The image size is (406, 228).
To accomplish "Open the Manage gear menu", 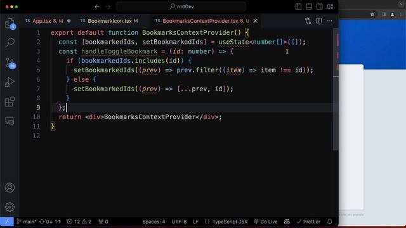I will tap(10, 207).
